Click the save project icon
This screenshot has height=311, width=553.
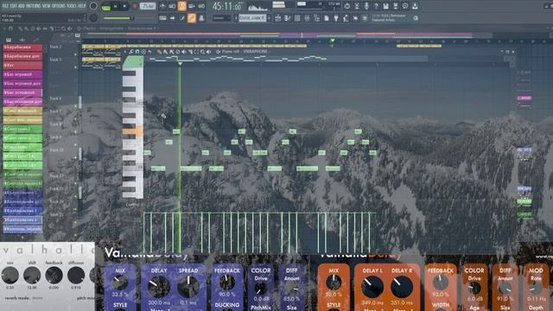point(386,6)
